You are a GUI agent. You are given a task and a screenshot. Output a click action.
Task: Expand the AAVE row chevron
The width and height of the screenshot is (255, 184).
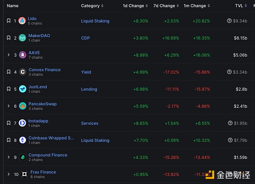pos(8,55)
